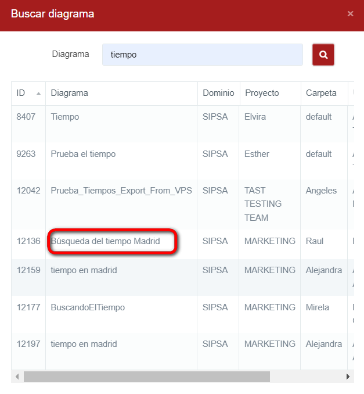The image size is (364, 394).
Task: Click the Proyecto column header
Action: 262,93
